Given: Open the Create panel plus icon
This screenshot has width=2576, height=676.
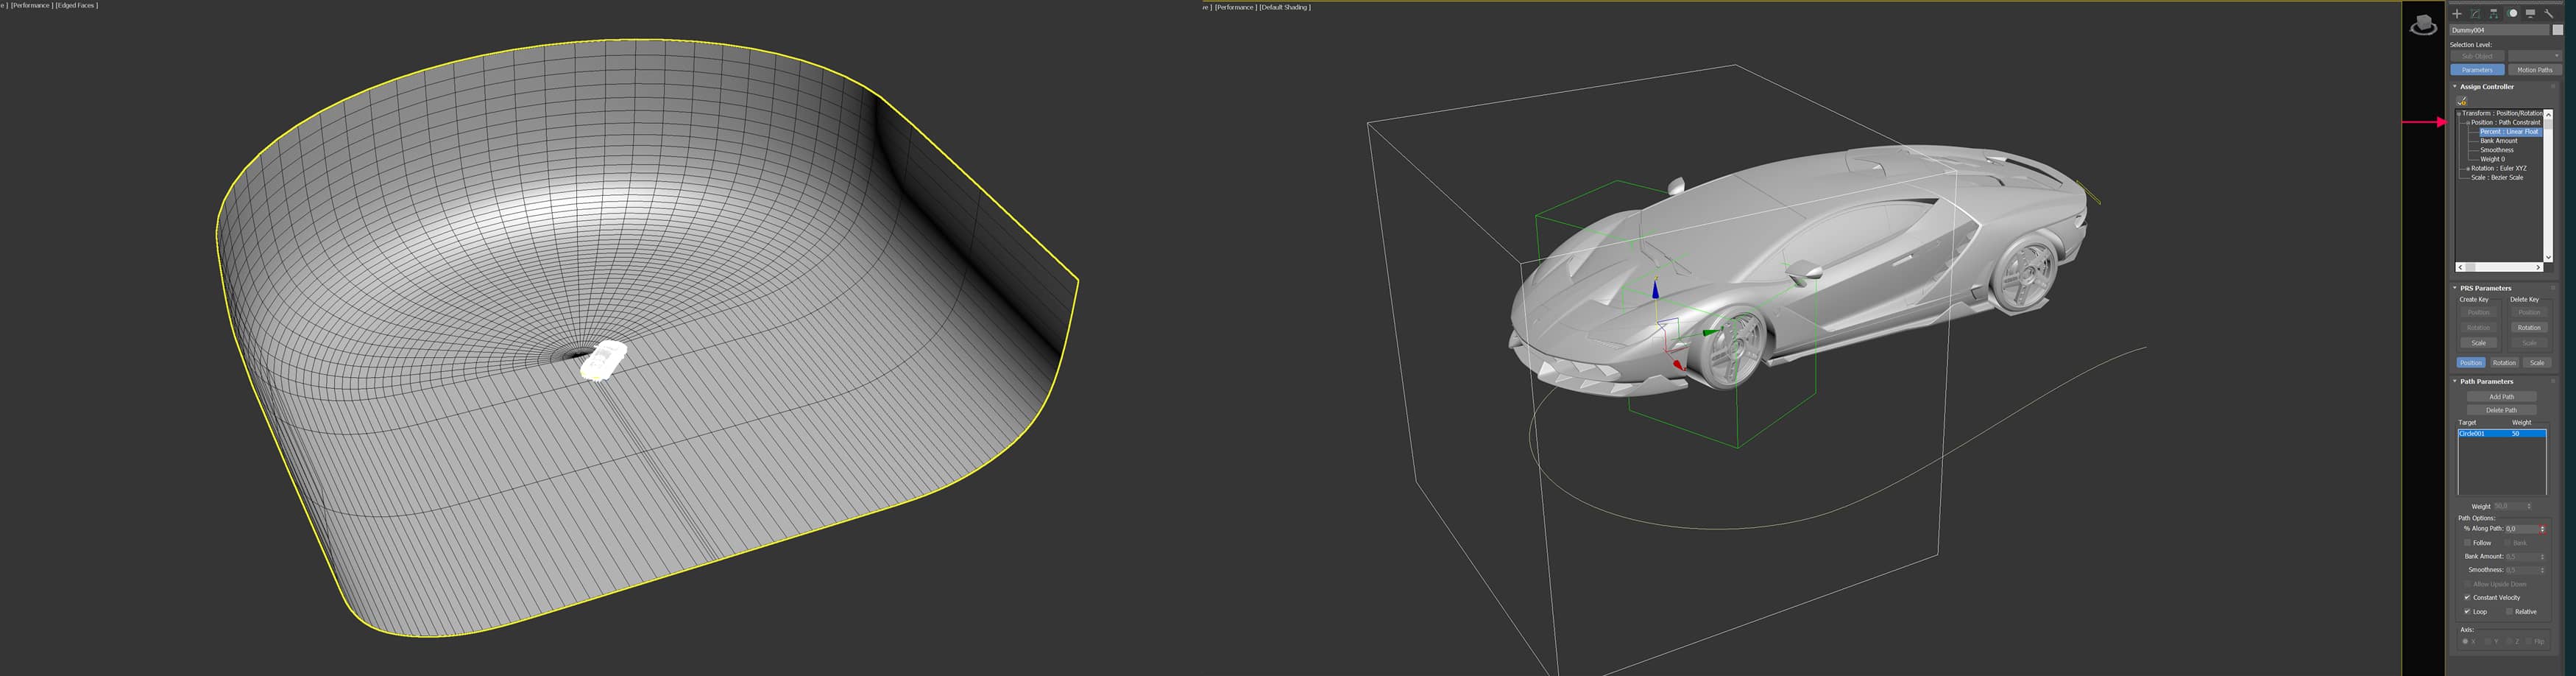Looking at the screenshot, I should point(2457,14).
